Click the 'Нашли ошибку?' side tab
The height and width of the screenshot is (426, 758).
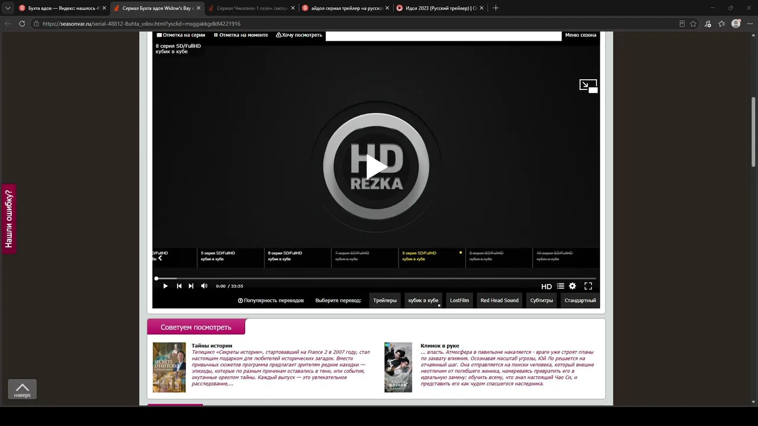point(9,219)
